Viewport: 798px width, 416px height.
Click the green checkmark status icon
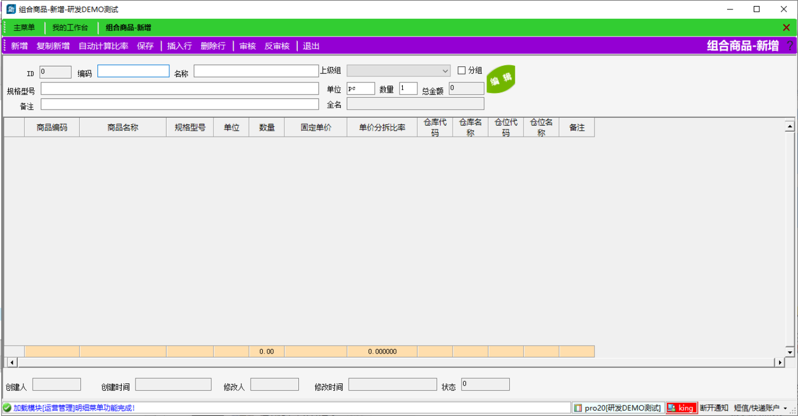click(7, 408)
